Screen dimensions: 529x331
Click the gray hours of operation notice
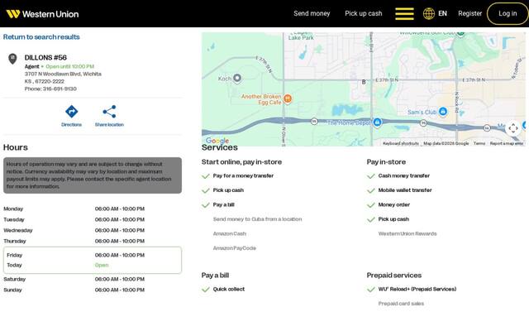pyautogui.click(x=93, y=175)
